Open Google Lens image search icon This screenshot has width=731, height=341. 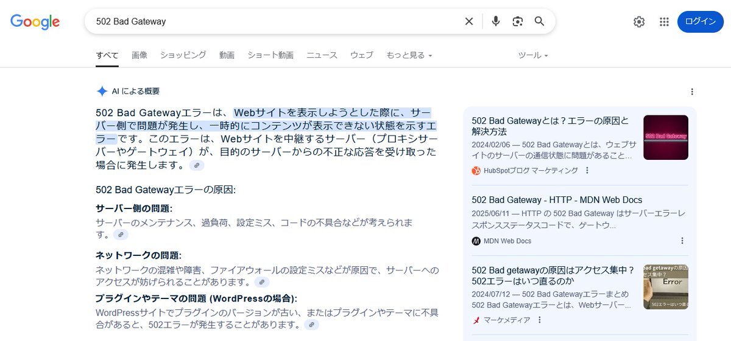pos(518,21)
